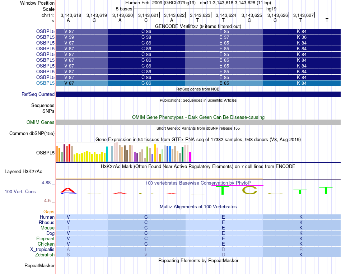Image resolution: width=341 pixels, height=274 pixels.
Task: Click the amino acid I in X_tropicalis row
Action: [146, 250]
